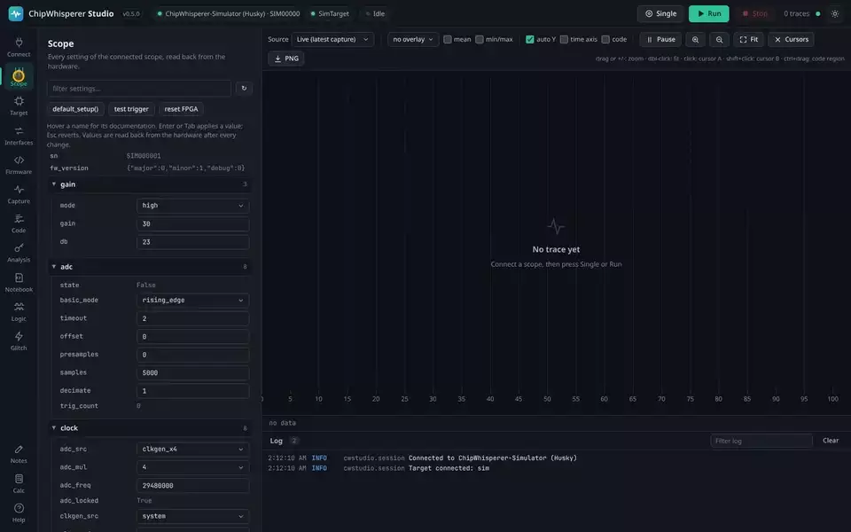Enable the mean overlay checkbox
This screenshot has height=532, width=851.
pyautogui.click(x=447, y=39)
